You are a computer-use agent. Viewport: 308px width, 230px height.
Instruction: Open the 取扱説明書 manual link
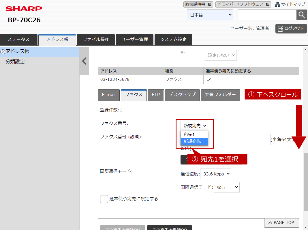click(x=198, y=4)
